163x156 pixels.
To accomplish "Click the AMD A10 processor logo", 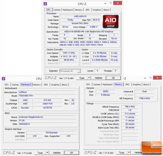I will 111,21.
